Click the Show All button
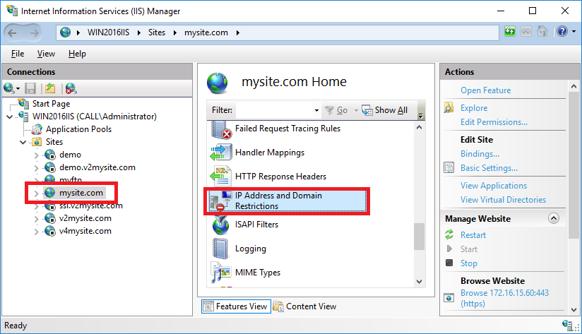Screen dimensions: 582x334 (x=384, y=110)
